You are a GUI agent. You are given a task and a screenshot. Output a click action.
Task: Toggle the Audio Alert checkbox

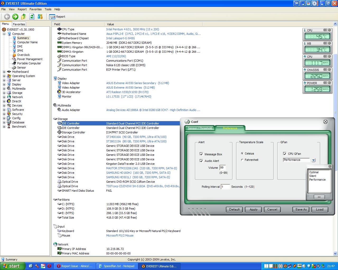(x=201, y=161)
